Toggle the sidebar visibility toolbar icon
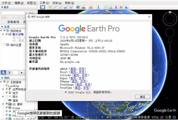 pyautogui.click(x=42, y=7)
